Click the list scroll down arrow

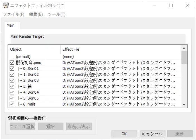click(184, 104)
